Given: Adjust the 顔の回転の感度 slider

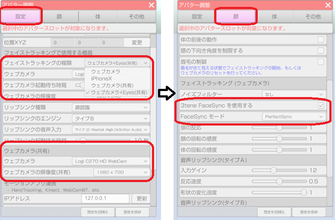Looking at the screenshot, I should [279, 139].
